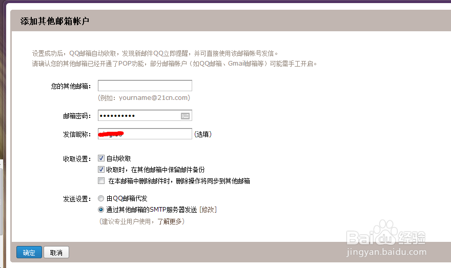Toggle the 在其他邮箱中保留邮件备份 checkbox
Screen dimensions: 451x268
coord(101,170)
